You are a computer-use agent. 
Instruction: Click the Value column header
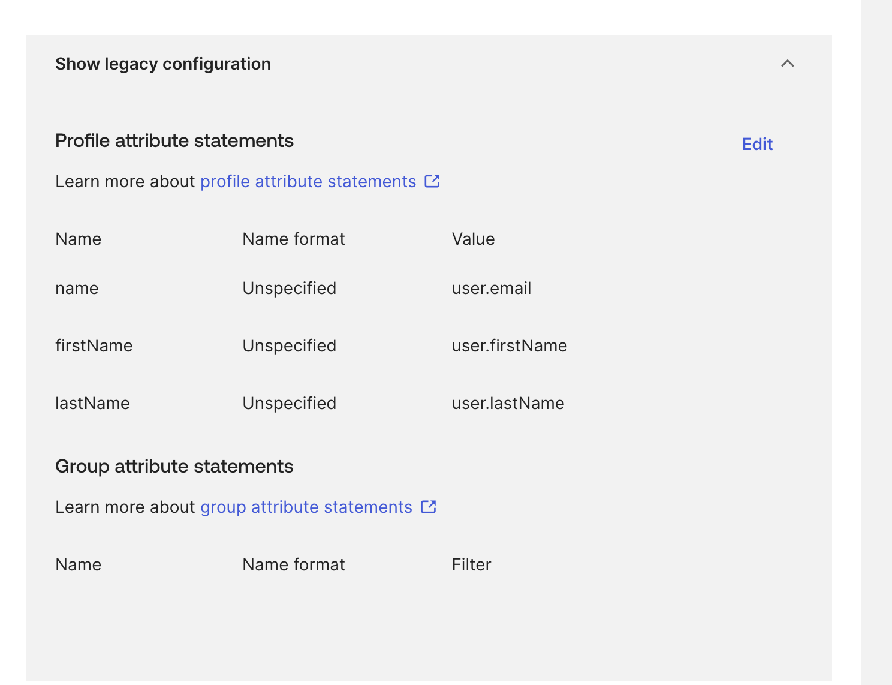click(x=473, y=239)
